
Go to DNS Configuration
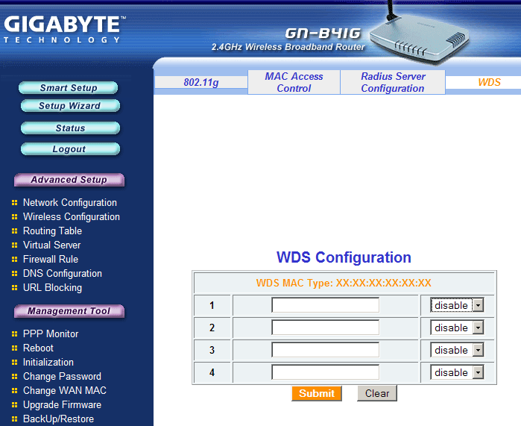pos(63,273)
